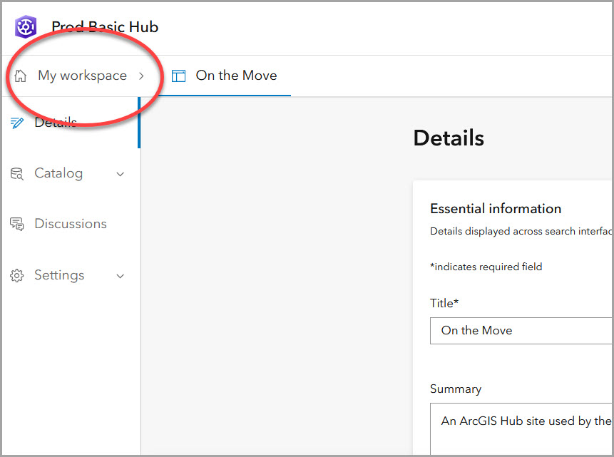Screen dimensions: 614x457
Task: Click the chevron next to My workspace
Action: pyautogui.click(x=141, y=76)
